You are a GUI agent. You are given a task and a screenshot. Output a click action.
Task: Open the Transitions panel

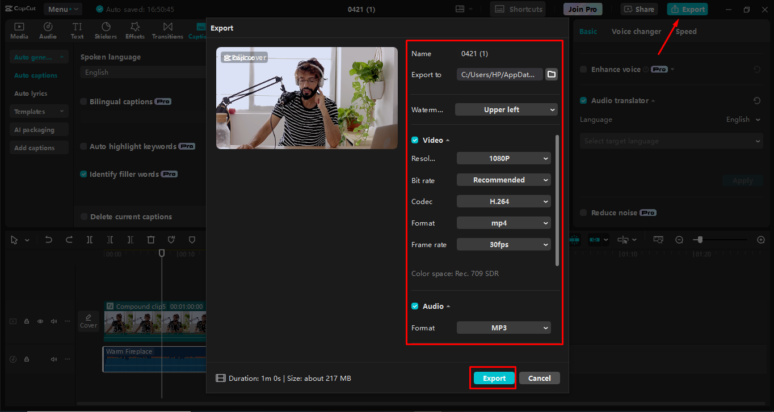(x=167, y=30)
